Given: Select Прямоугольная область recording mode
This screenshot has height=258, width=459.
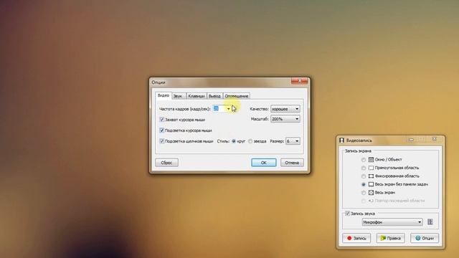Looking at the screenshot, I should 364,168.
